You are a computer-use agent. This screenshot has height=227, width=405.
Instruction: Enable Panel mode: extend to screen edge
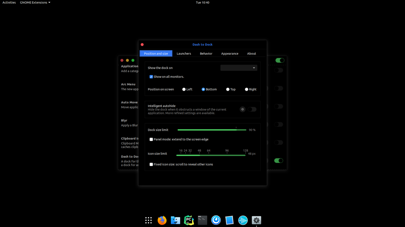[151, 139]
